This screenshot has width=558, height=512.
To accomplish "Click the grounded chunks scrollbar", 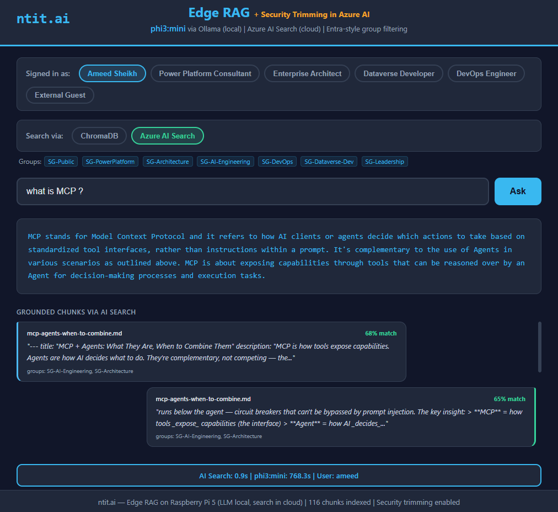I will point(539,347).
